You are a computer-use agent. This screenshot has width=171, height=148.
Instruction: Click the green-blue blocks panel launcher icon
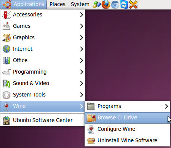[97, 5]
